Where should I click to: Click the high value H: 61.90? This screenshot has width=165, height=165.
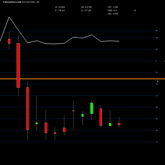pyautogui.click(x=86, y=7)
